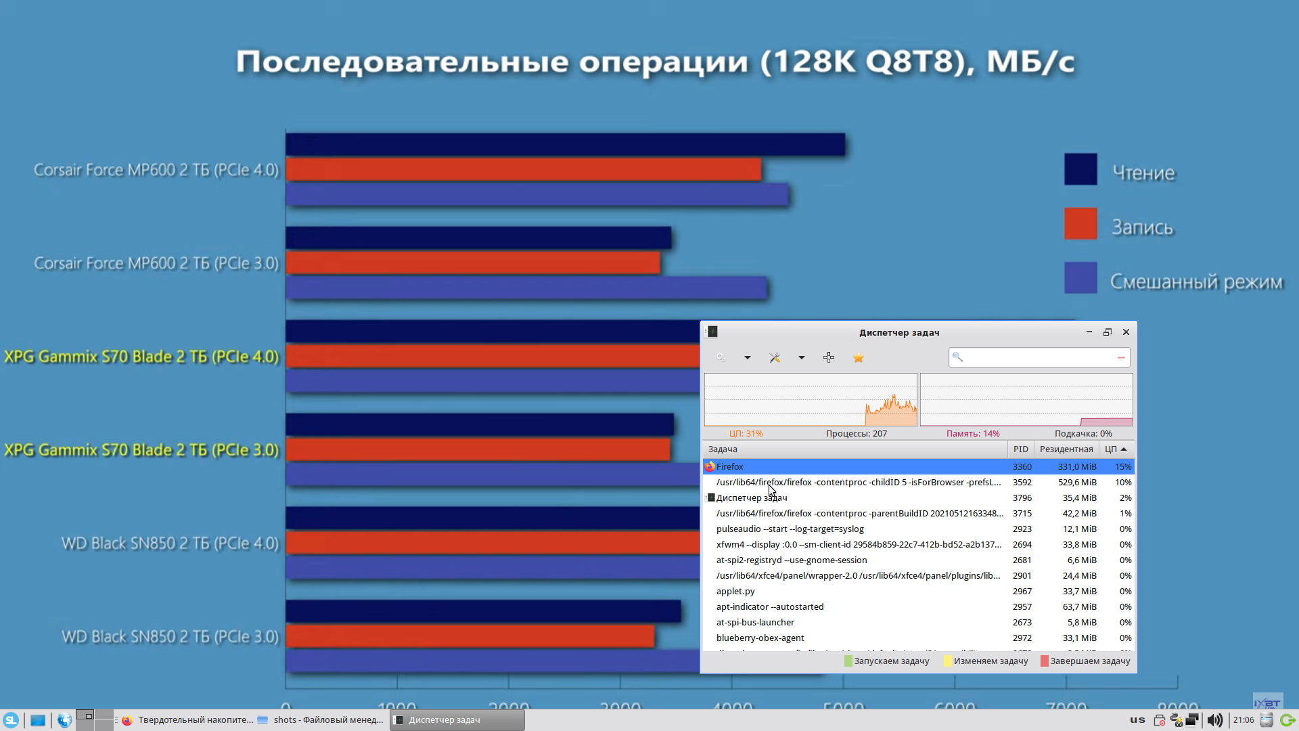Click the yellow star icon in toolbar

tap(858, 358)
